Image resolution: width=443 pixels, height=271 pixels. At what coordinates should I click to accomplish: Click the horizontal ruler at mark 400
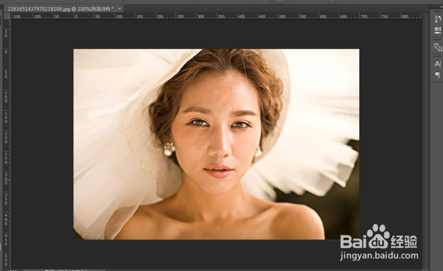pyautogui.click(x=241, y=17)
